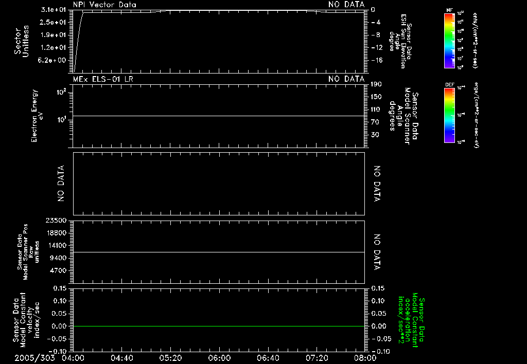Click the green zero line in velocity panel
The height and width of the screenshot is (364, 527).
(x=219, y=326)
